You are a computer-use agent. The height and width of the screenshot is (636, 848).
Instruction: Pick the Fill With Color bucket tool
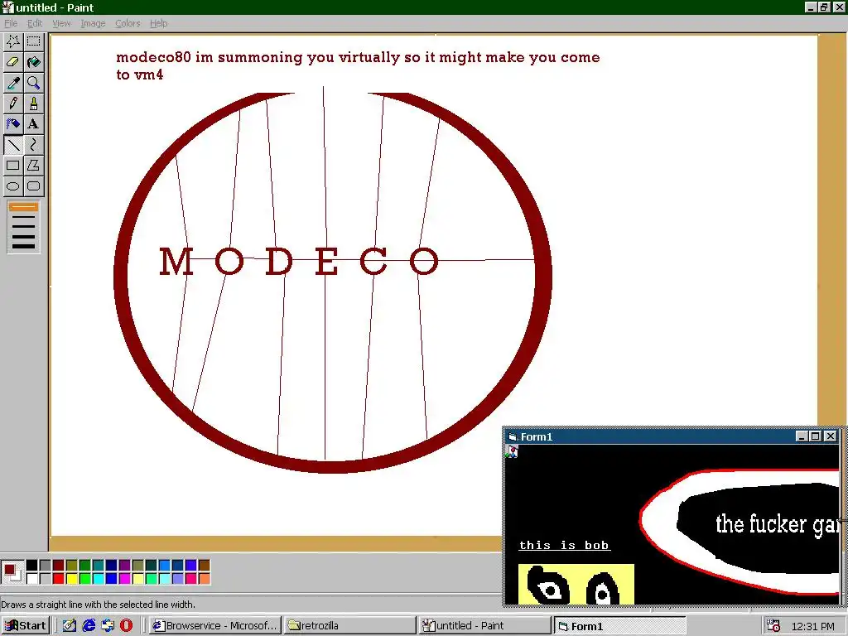coord(33,61)
